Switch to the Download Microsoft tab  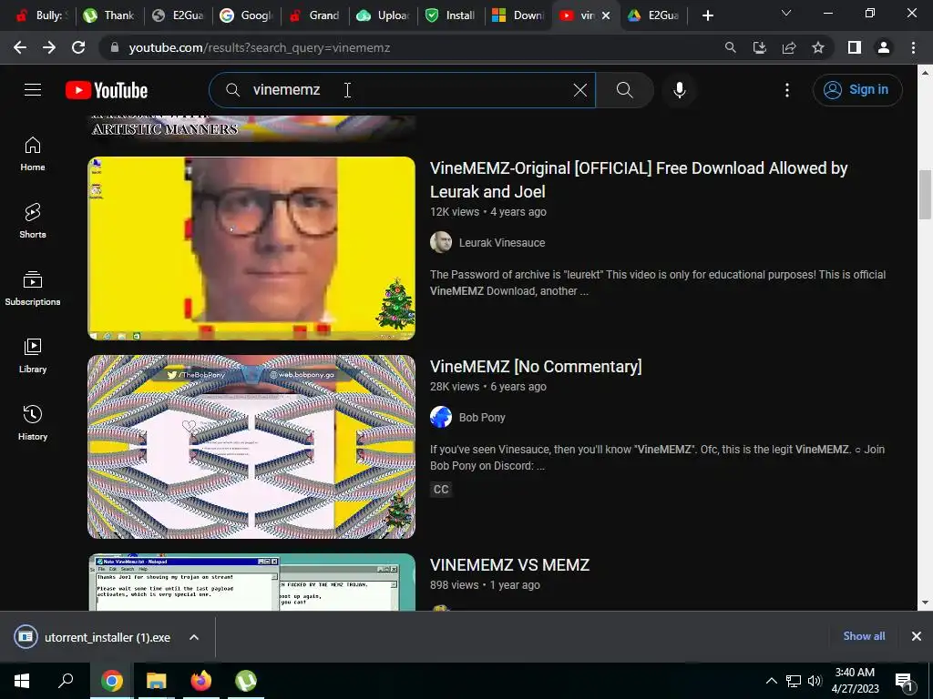tap(518, 15)
